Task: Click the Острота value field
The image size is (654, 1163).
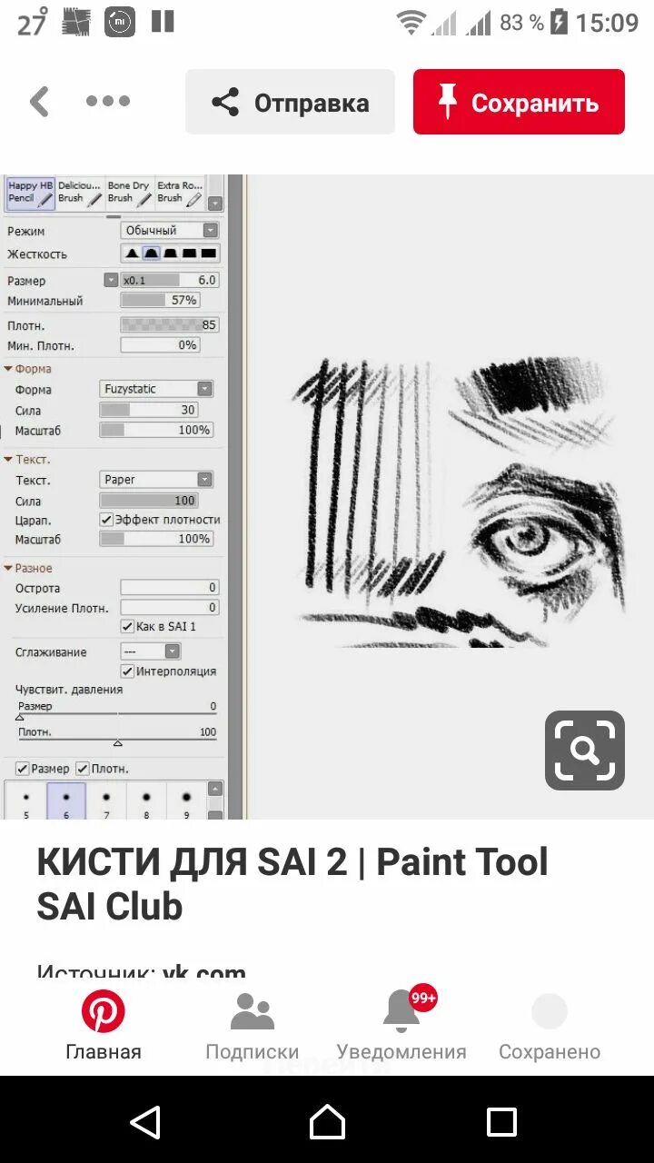Action: pyautogui.click(x=170, y=588)
